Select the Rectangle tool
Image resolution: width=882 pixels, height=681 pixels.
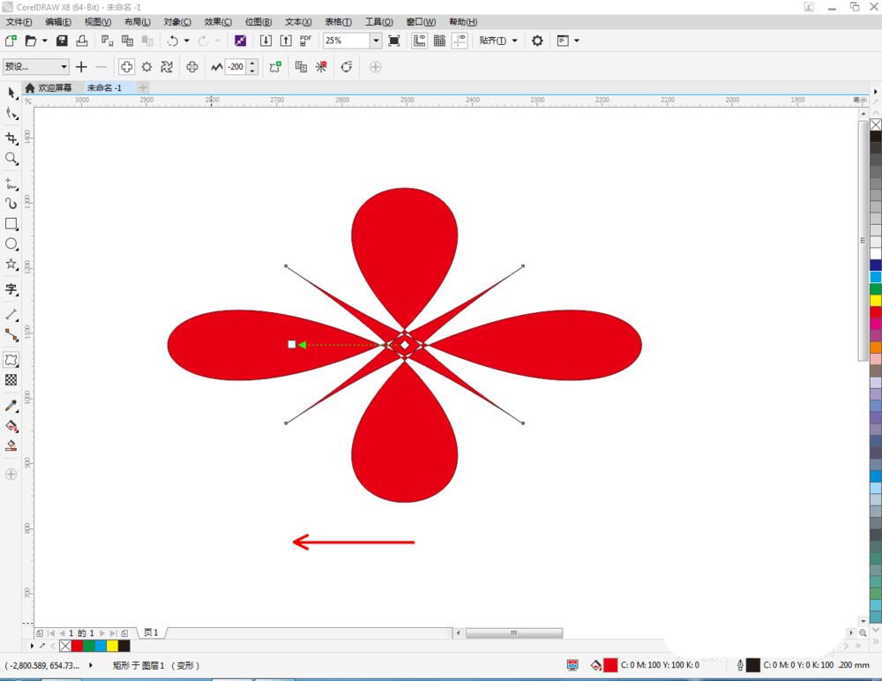pyautogui.click(x=11, y=224)
